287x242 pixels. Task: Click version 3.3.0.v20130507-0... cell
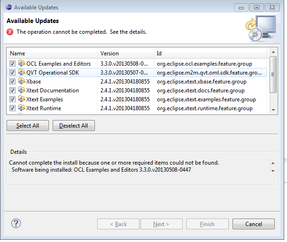click(124, 73)
